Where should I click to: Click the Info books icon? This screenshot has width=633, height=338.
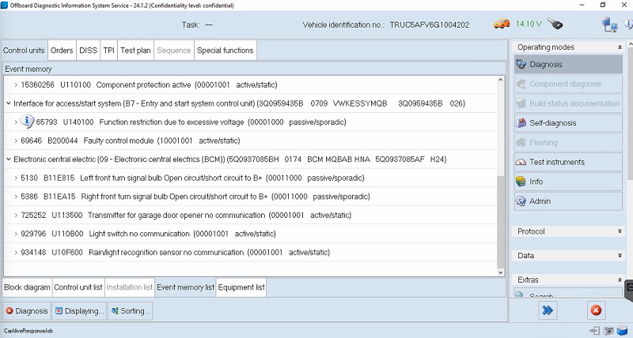pyautogui.click(x=521, y=182)
